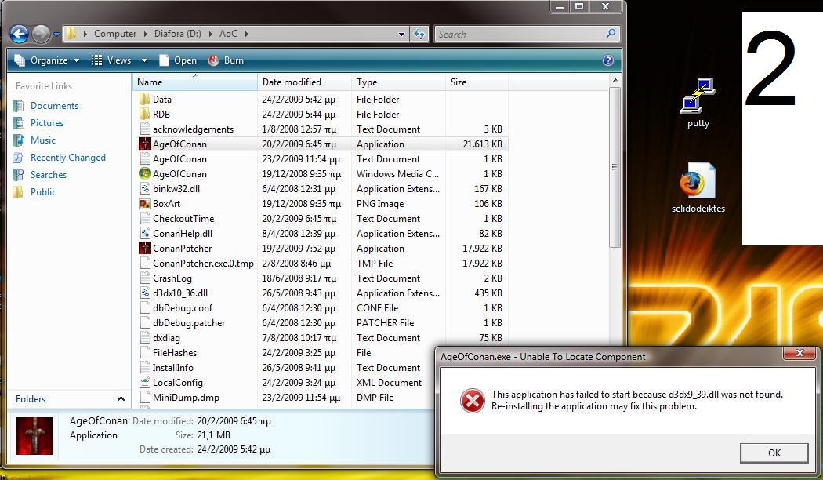Open Recently Changed favorite link
Screen dimensions: 823x480
[x=67, y=158]
